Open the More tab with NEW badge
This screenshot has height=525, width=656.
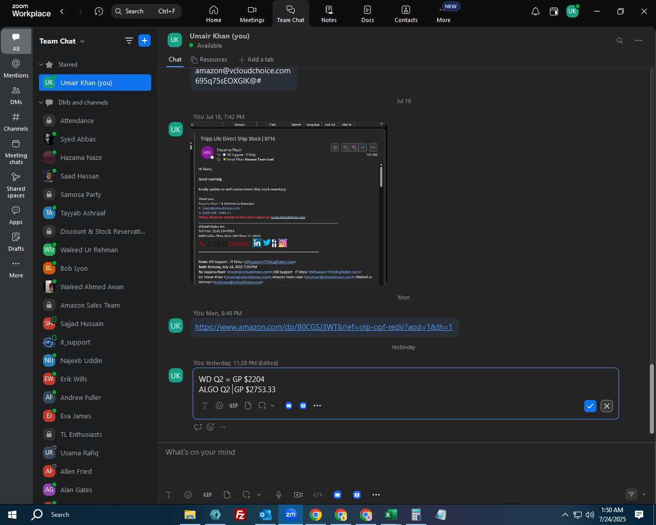(x=444, y=14)
